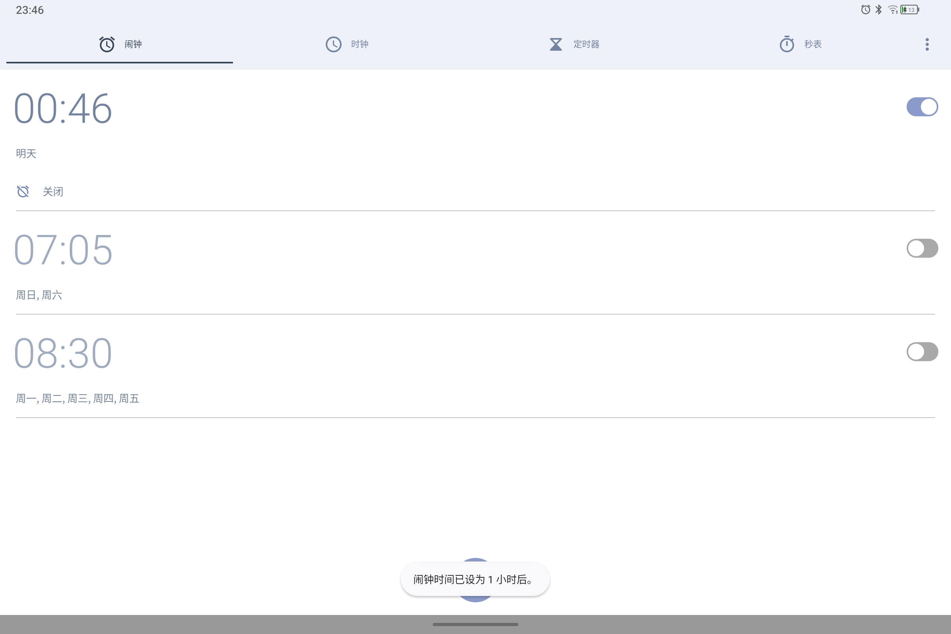Tap the crossed-out alarm icon beside 关闭
The image size is (951, 634).
(x=23, y=191)
